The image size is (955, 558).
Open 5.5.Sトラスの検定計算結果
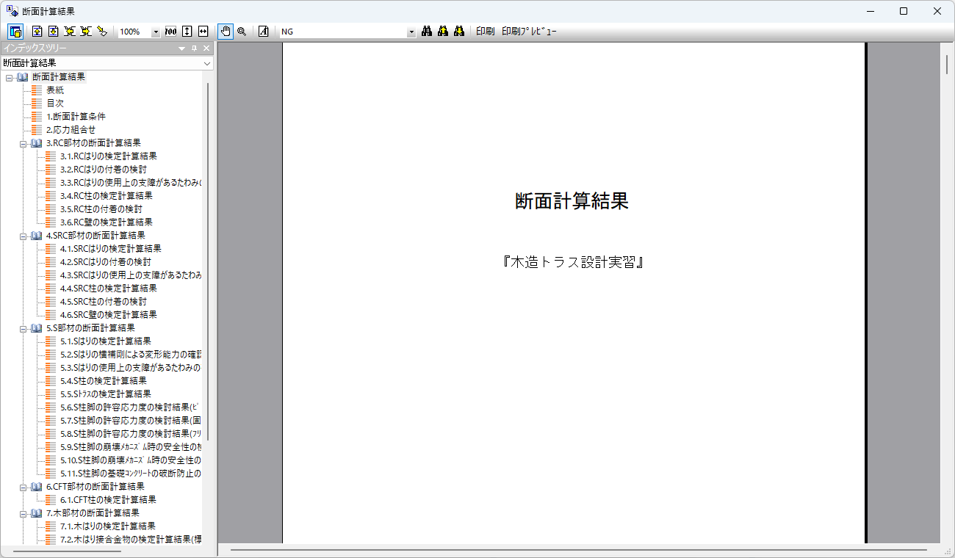105,394
